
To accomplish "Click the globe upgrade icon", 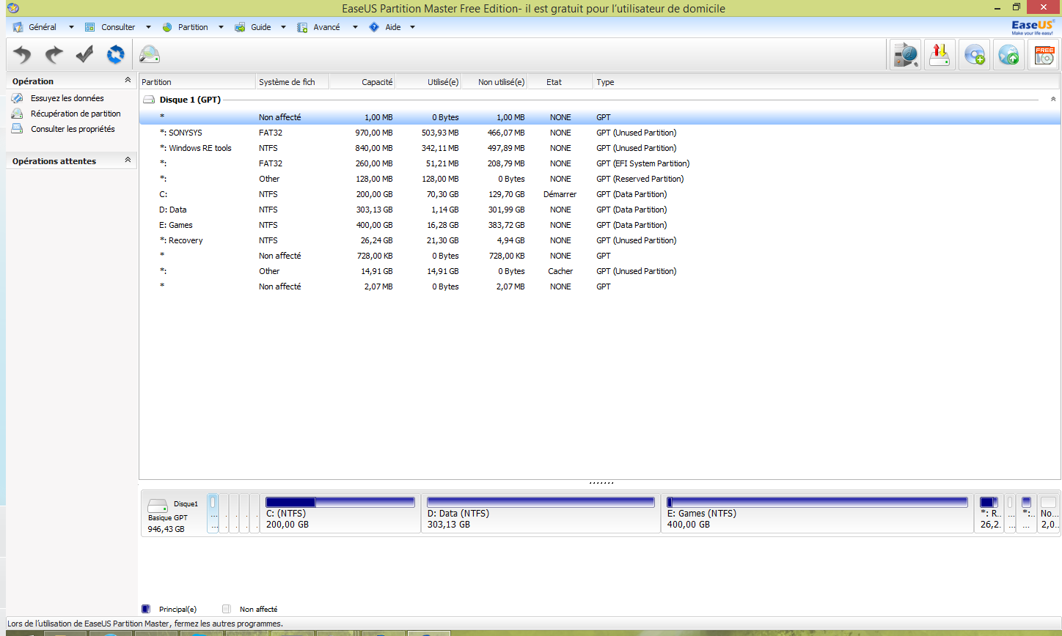I will click(1008, 55).
